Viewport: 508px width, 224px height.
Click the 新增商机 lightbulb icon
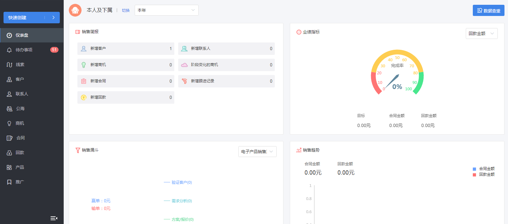(84, 65)
